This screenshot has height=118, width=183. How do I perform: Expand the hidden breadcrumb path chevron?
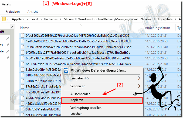click(9, 19)
